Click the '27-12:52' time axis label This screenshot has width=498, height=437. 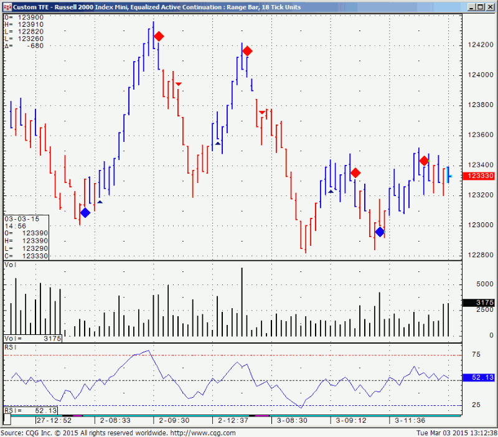(x=54, y=420)
